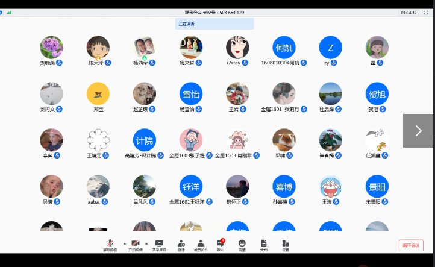Viewport: 435px width, 267px height.
Task: Go to the next page of participants
Action: pos(418,131)
